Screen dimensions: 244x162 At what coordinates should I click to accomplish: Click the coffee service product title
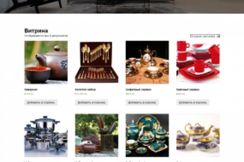tap(139, 89)
